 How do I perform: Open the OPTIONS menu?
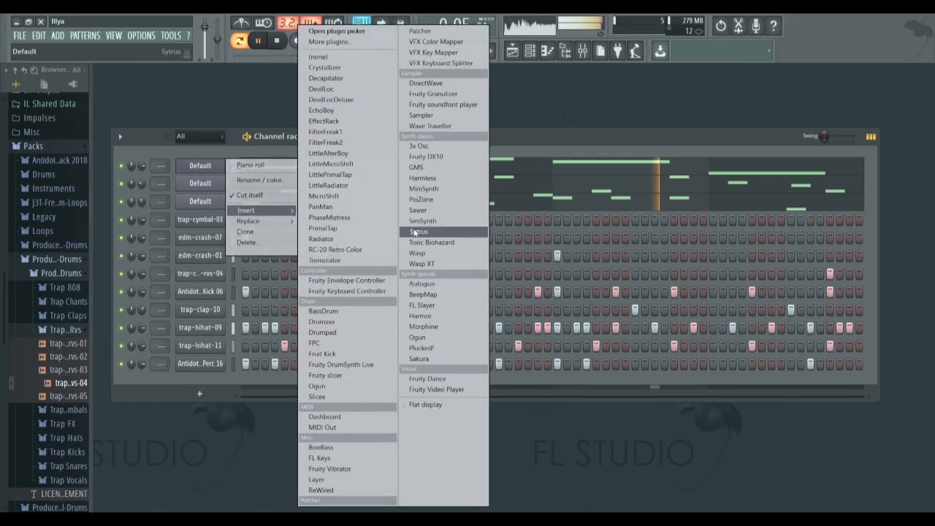pos(141,35)
